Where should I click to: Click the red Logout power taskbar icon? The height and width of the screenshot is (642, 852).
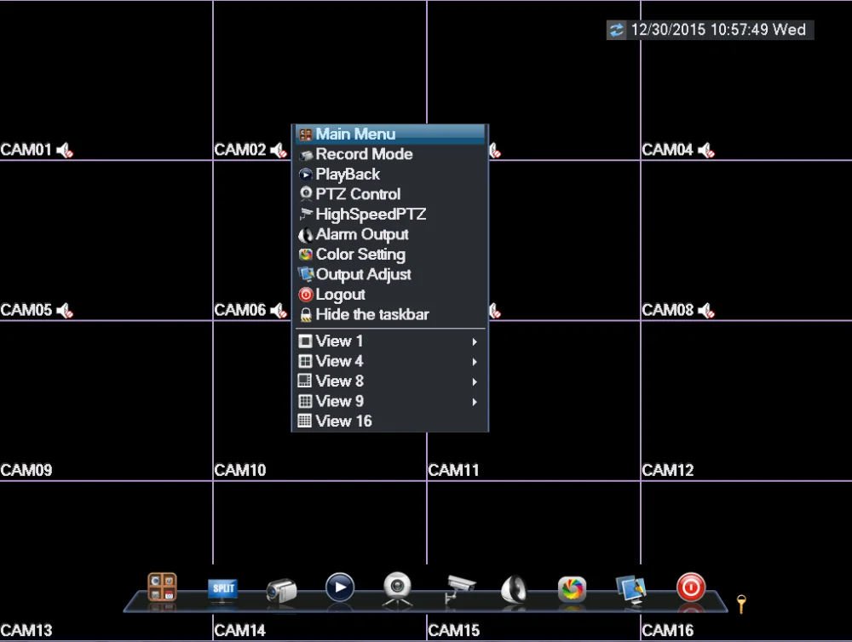691,588
